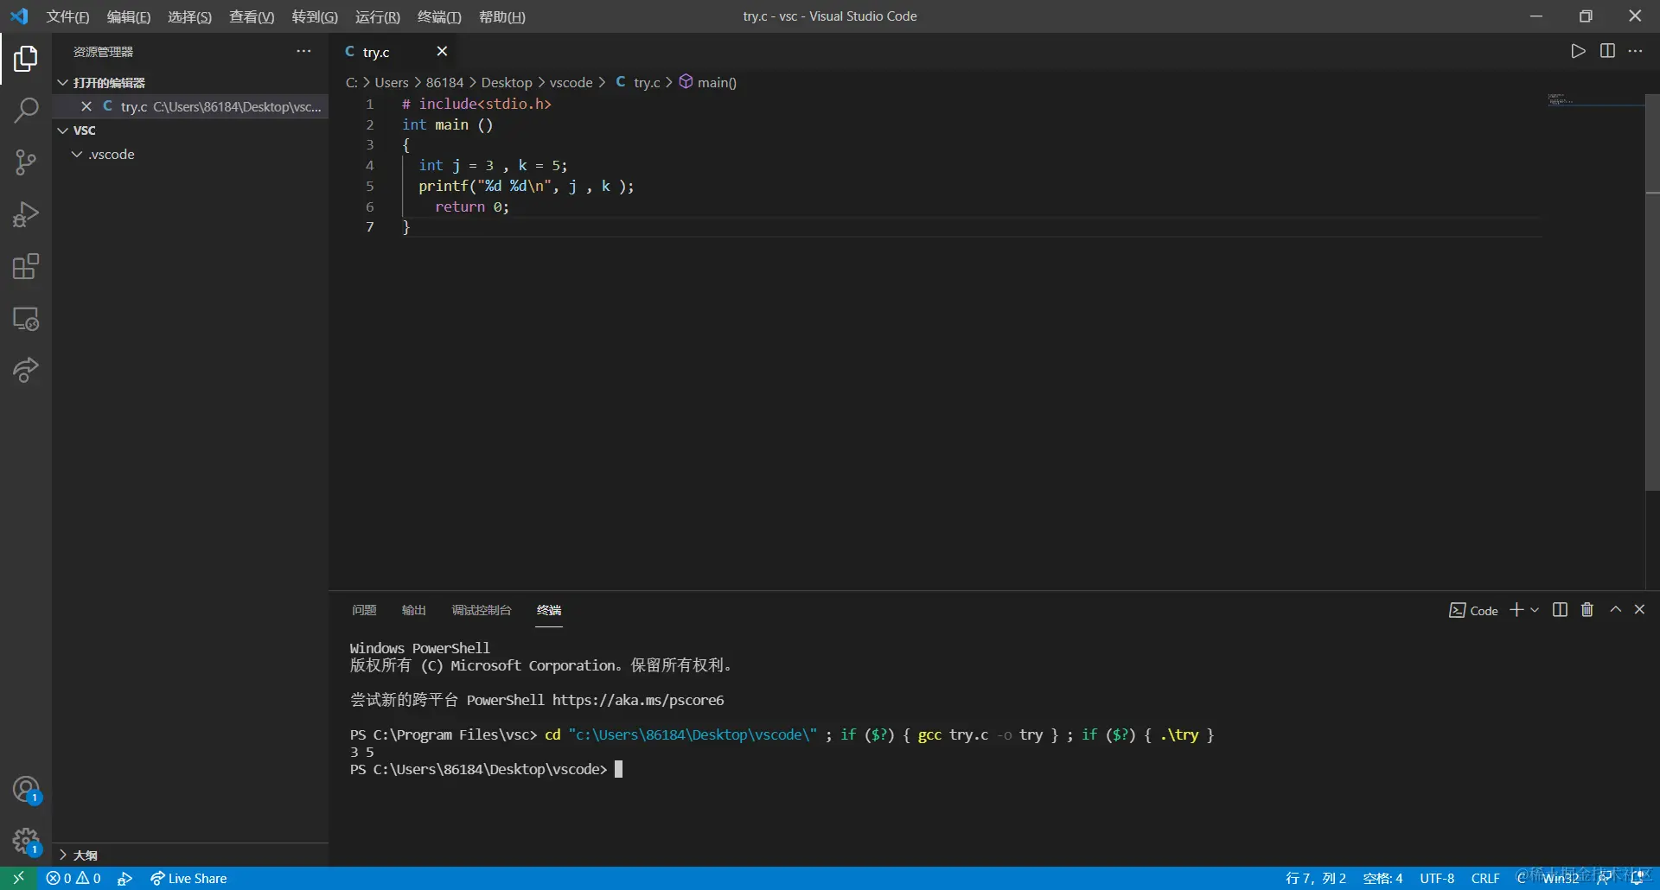The width and height of the screenshot is (1660, 890).
Task: Open the Edit menu
Action: [129, 16]
